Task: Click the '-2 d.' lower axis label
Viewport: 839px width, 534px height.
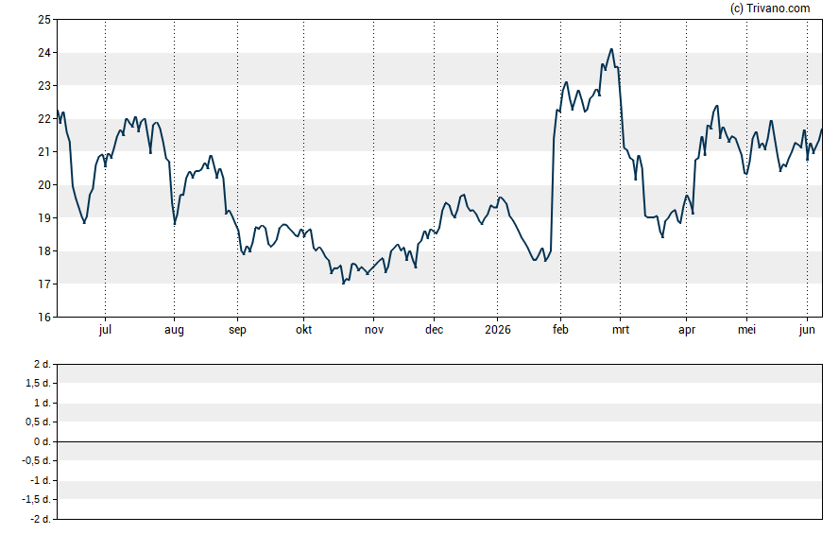Action: pos(40,519)
